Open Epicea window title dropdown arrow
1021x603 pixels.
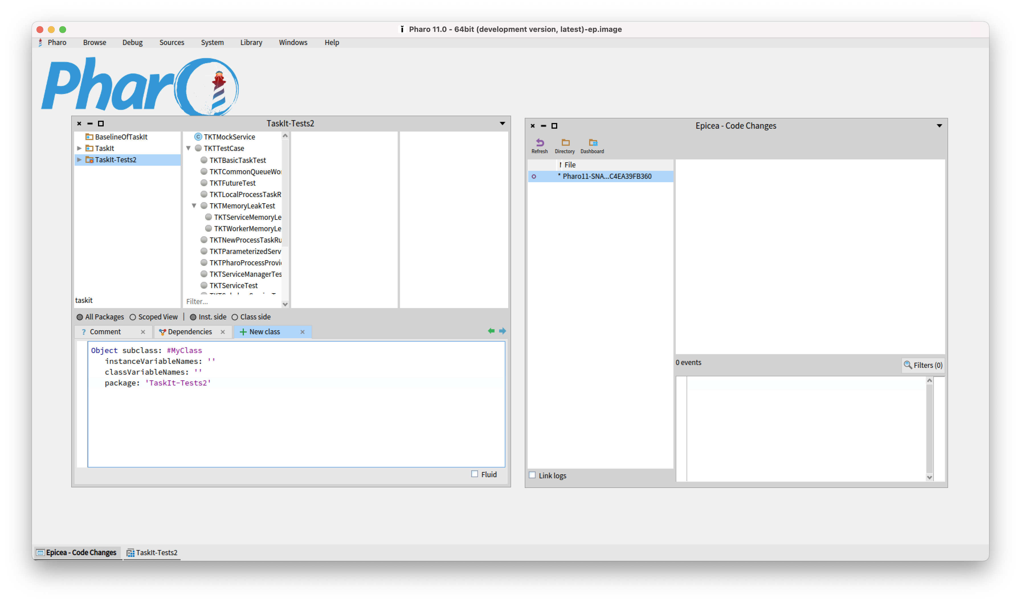[939, 126]
